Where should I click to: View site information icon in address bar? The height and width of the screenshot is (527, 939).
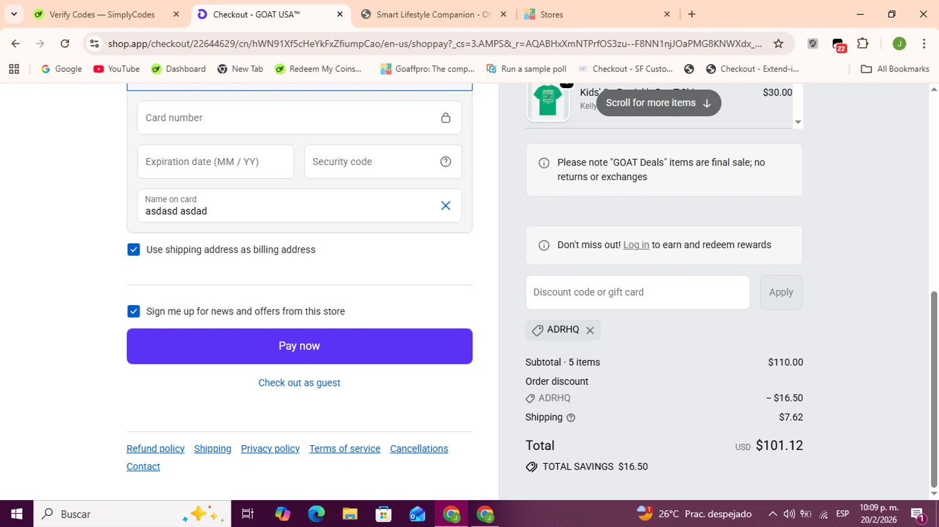[95, 44]
